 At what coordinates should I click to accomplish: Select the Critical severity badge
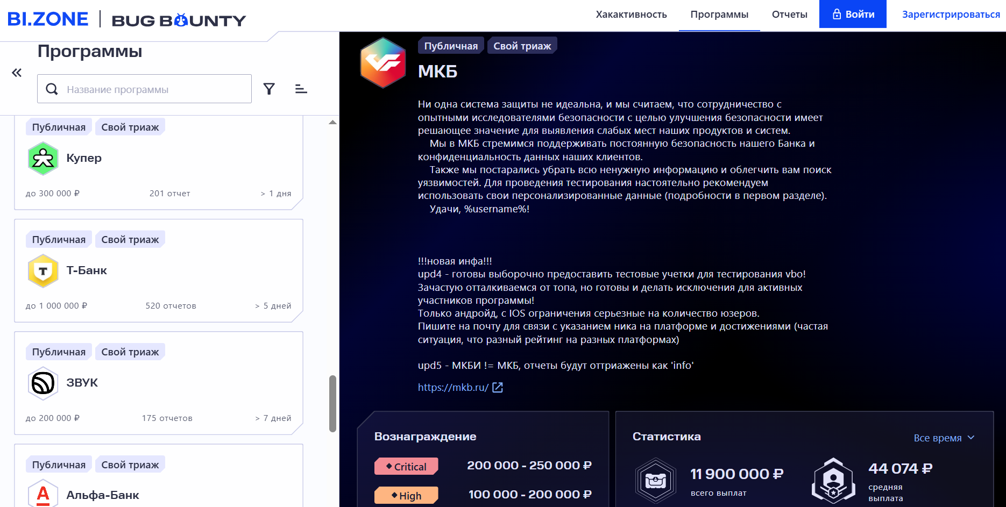406,466
